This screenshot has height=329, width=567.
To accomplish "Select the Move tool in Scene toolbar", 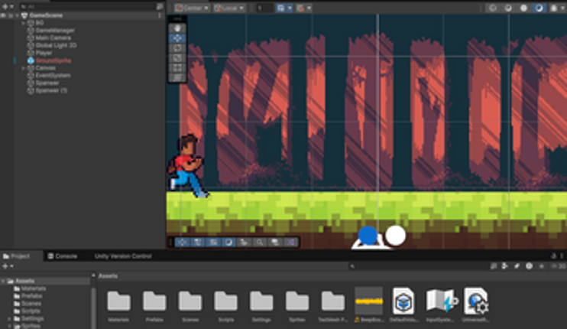I will click(x=177, y=38).
